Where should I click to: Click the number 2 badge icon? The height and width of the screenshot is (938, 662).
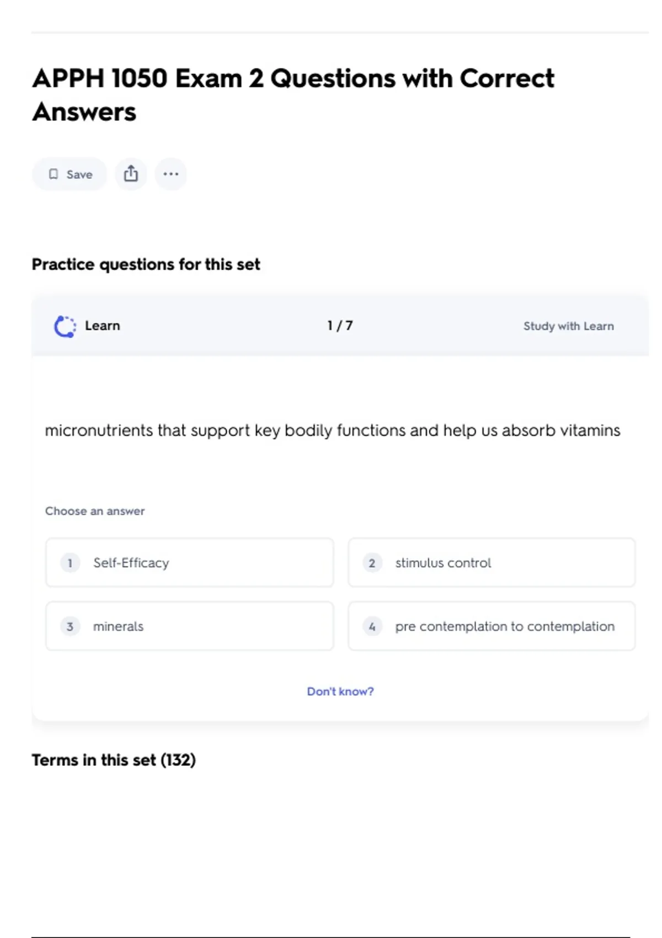[x=372, y=563]
